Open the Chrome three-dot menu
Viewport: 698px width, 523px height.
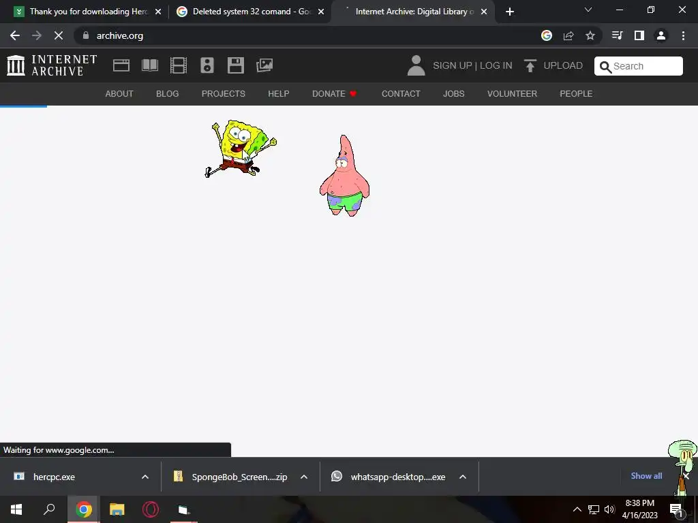(x=683, y=35)
